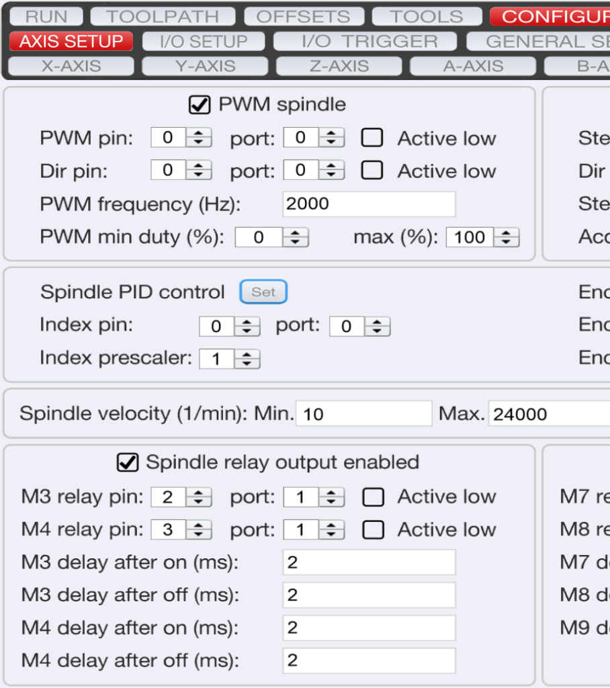Open the TOOLPATH tab
Image resolution: width=610 pixels, height=688 pixels.
pyautogui.click(x=163, y=15)
